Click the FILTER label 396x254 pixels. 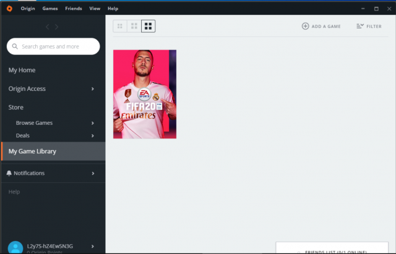(x=374, y=27)
